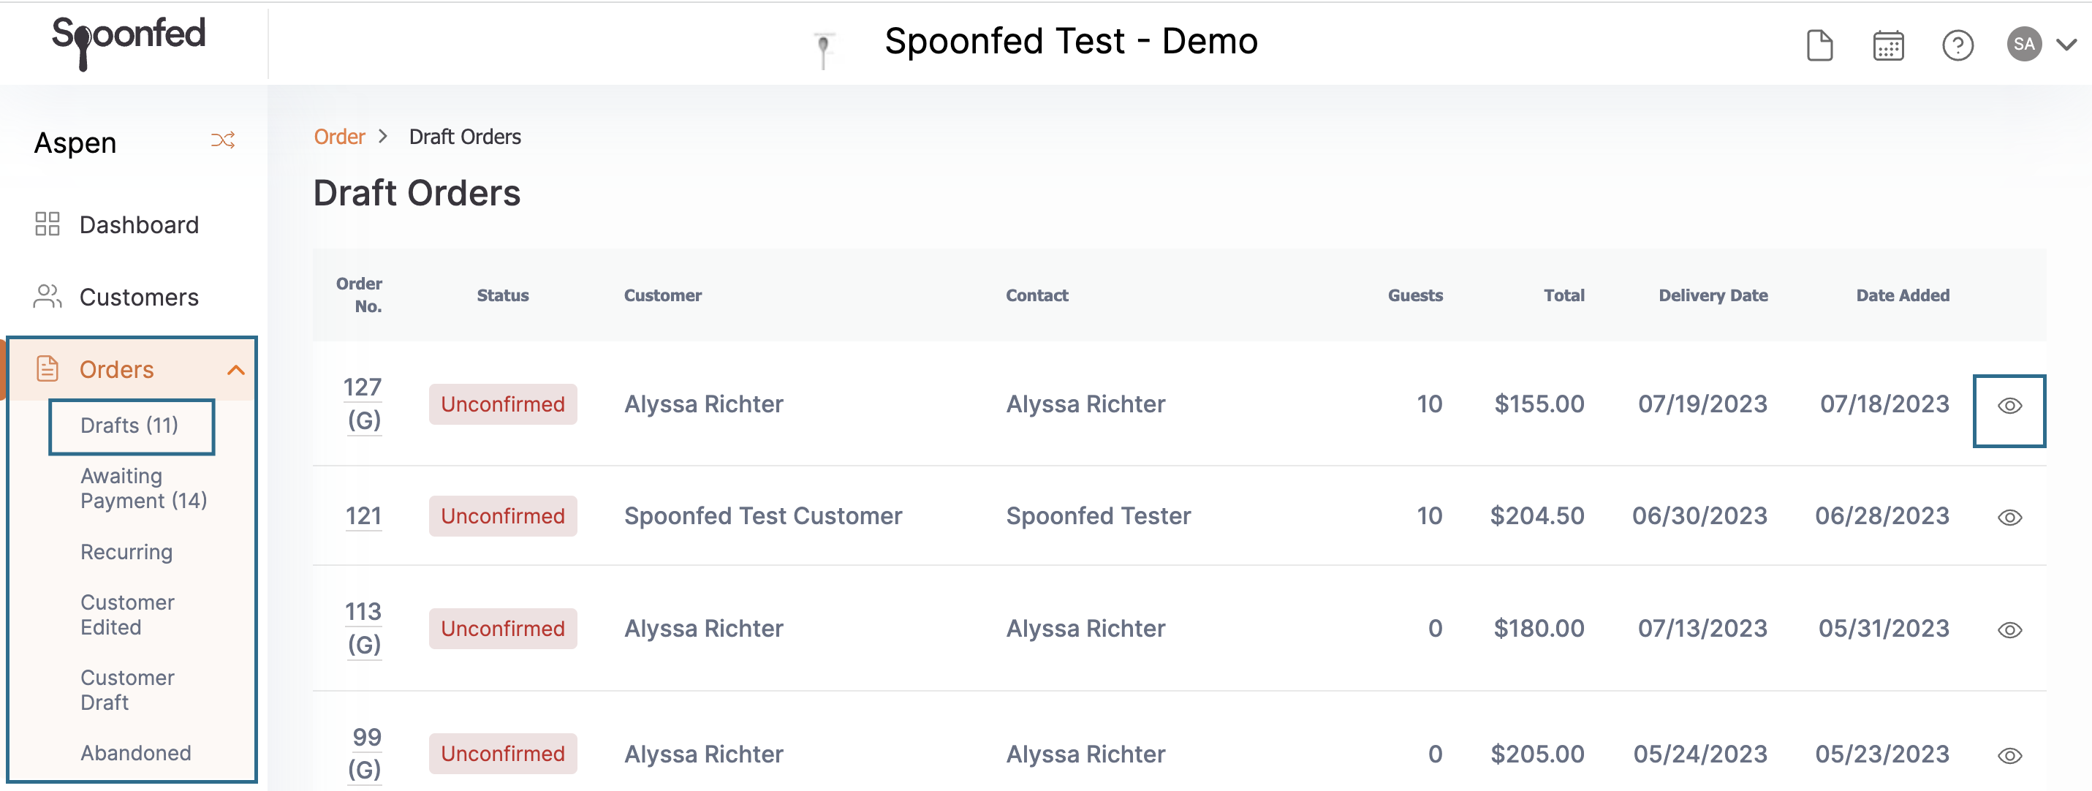Open Customer Draft orders
The height and width of the screenshot is (791, 2092).
click(x=127, y=689)
